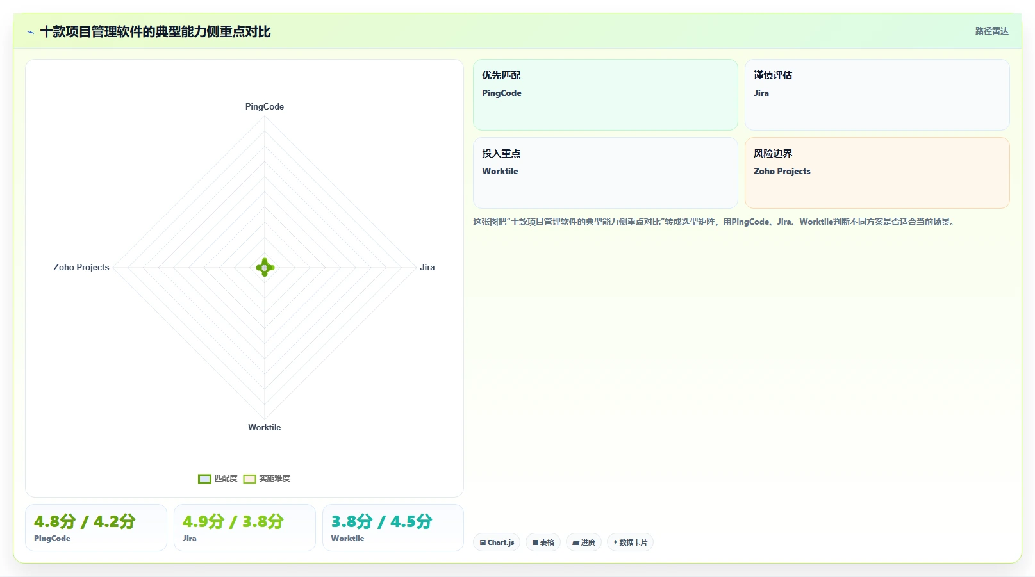Click the Zoho Projects radar axis label
Image resolution: width=1035 pixels, height=577 pixels.
tap(81, 267)
